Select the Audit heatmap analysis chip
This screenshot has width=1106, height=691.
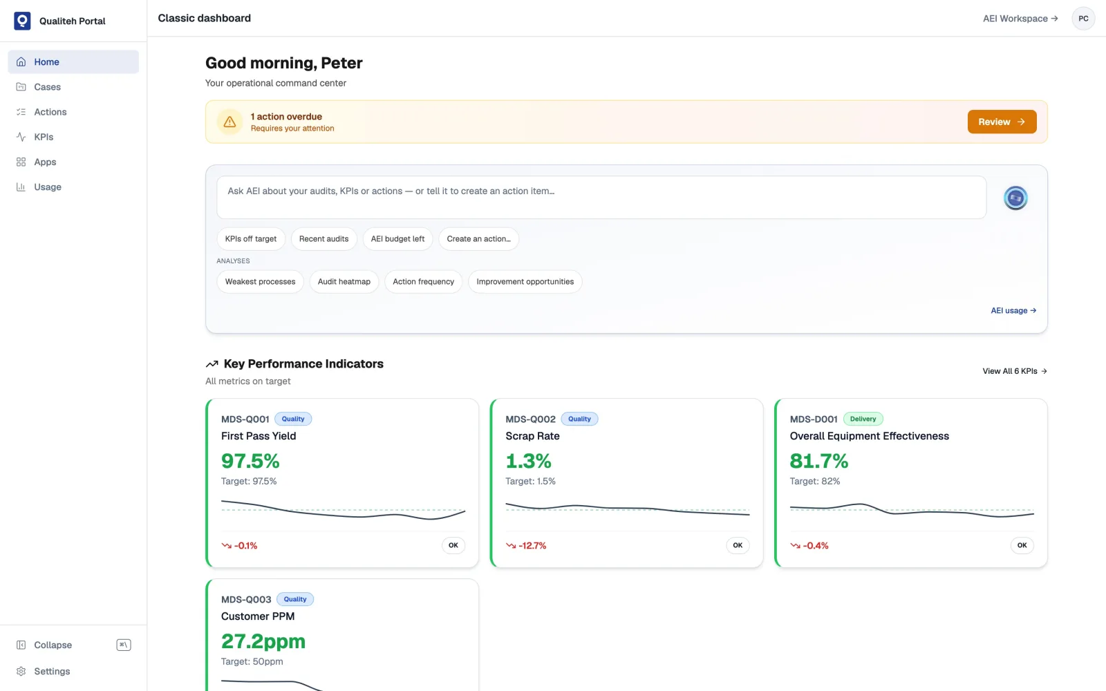click(x=344, y=282)
